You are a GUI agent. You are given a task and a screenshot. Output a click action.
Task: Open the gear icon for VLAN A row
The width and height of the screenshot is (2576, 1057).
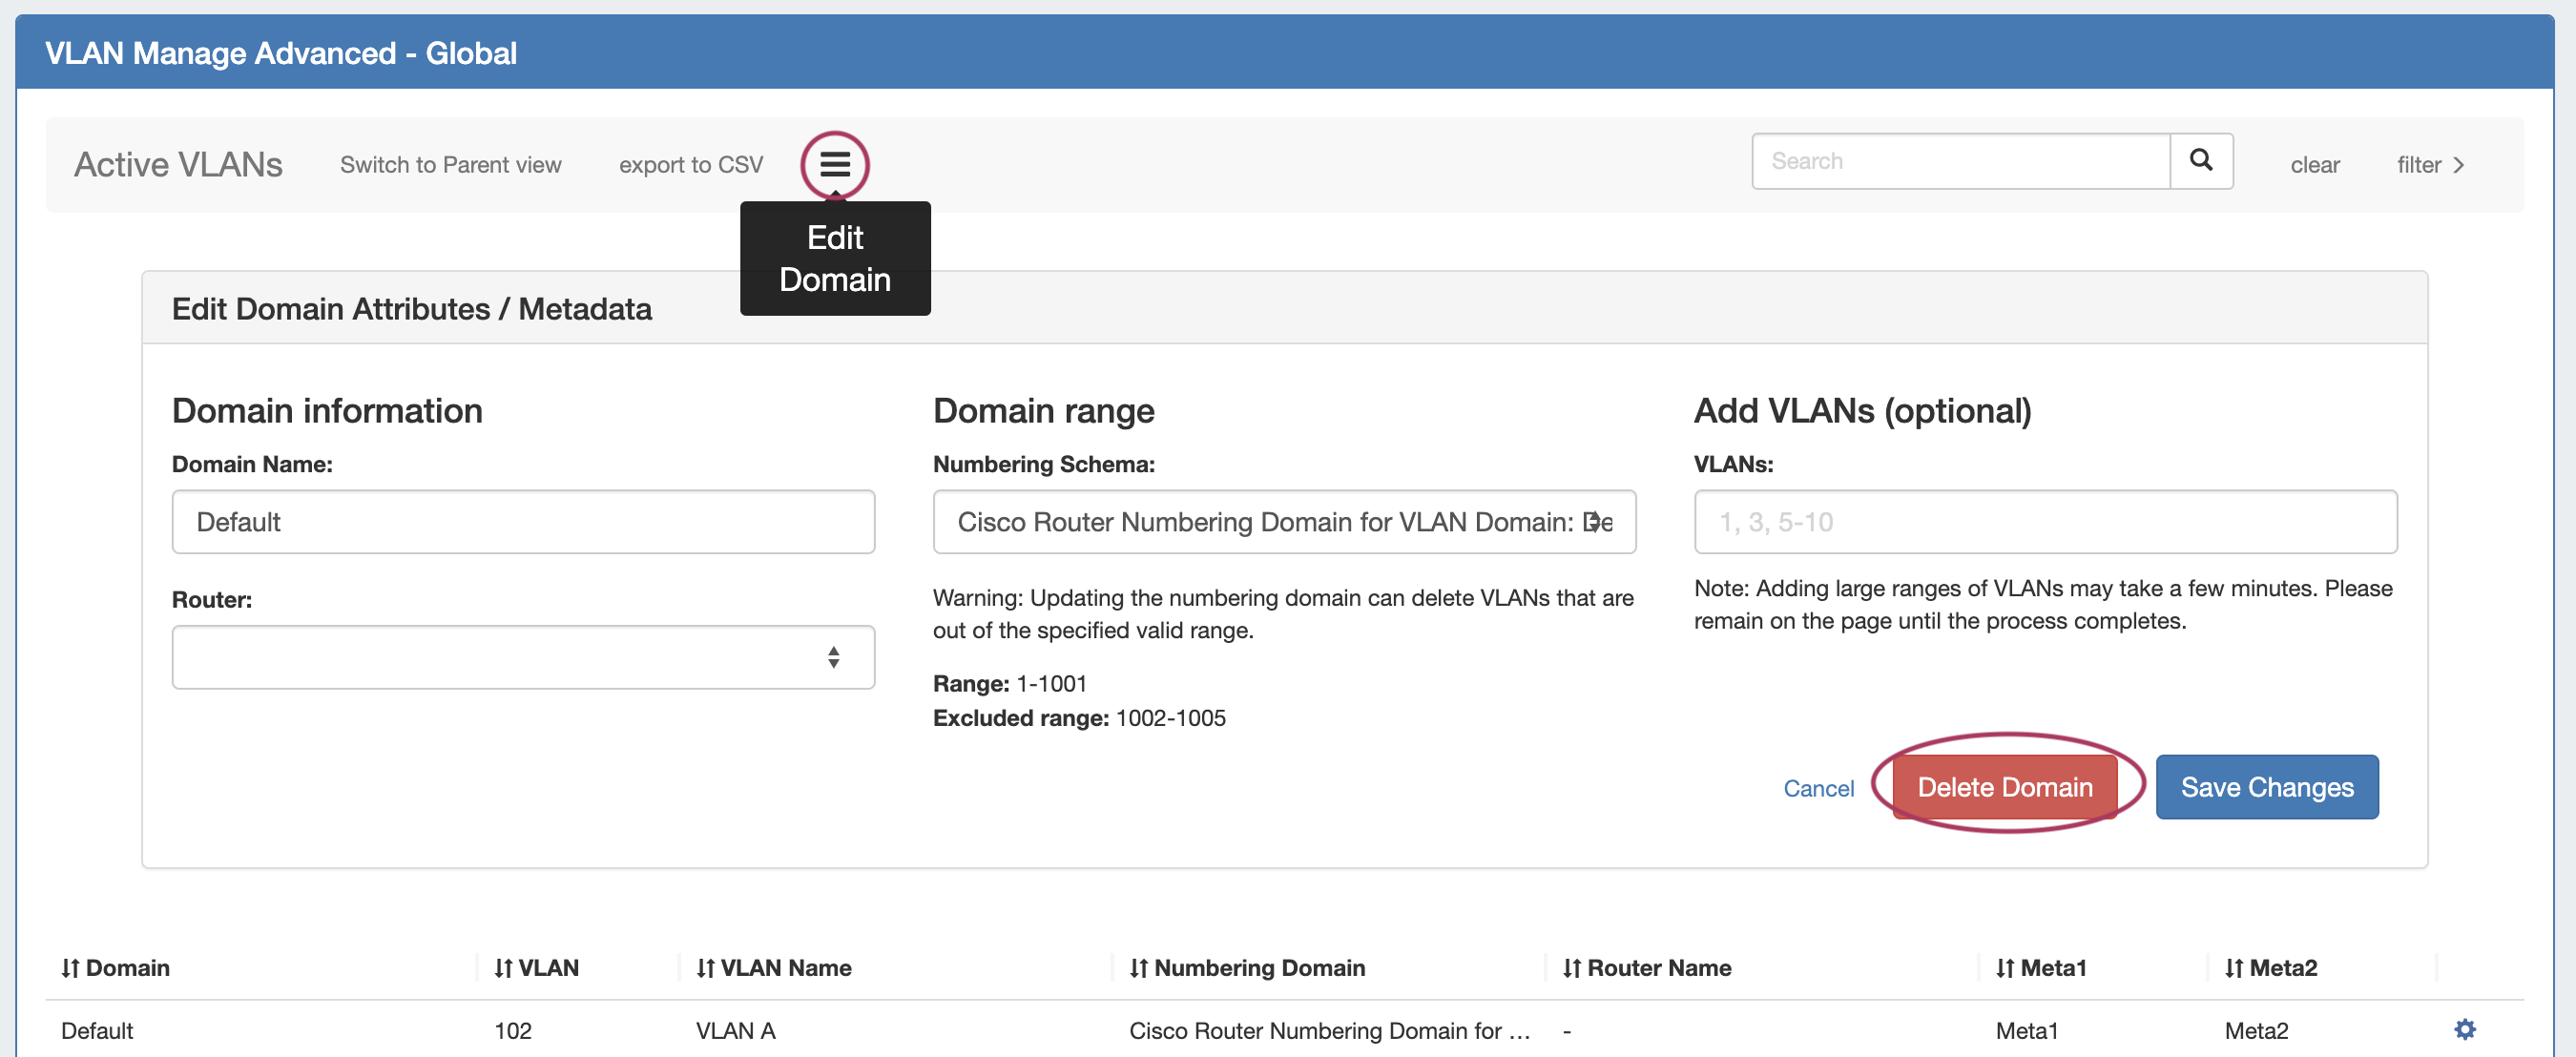2464,1029
